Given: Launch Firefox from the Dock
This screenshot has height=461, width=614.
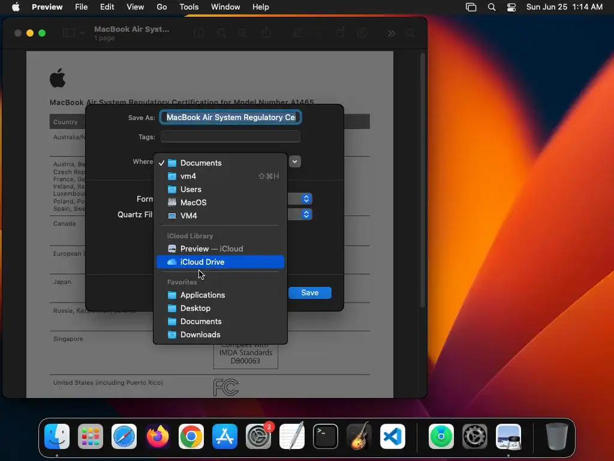Looking at the screenshot, I should (x=158, y=436).
